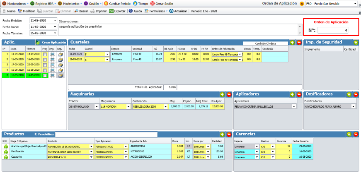Screen dimensions: 361x173
Task: Click print icon for application 5
Action: click(52, 75)
